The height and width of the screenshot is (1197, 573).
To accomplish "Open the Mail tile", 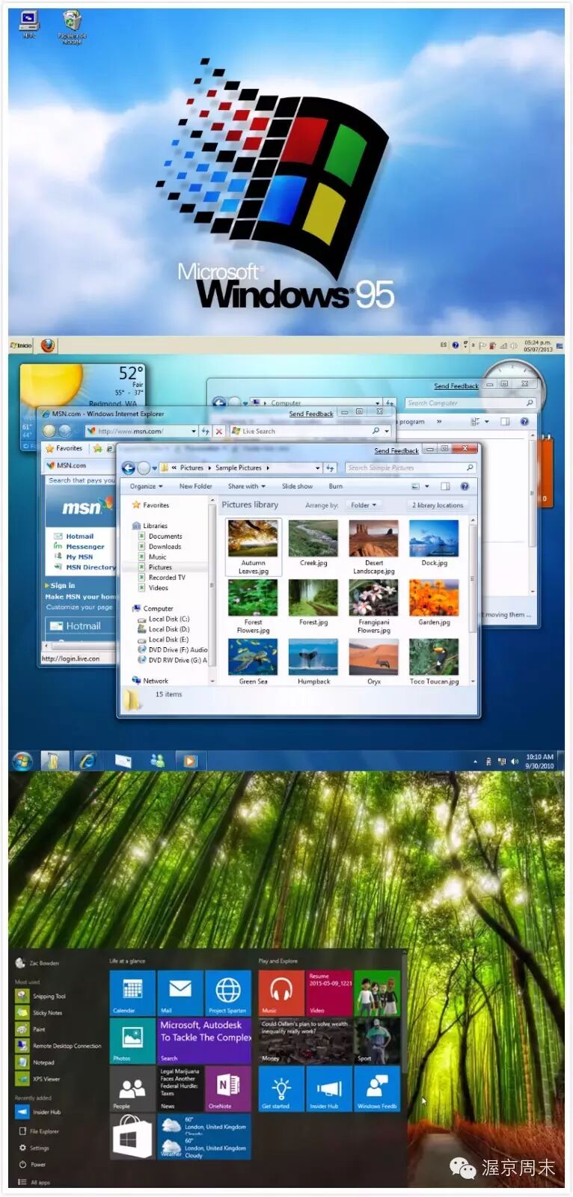I will [x=180, y=993].
